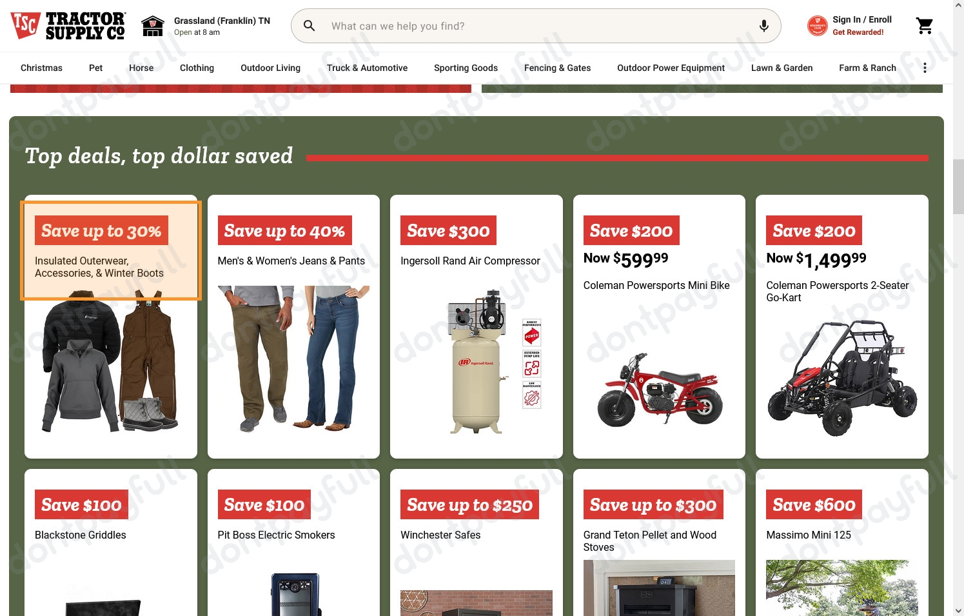Open more categories three-dot menu
964x616 pixels.
925,68
